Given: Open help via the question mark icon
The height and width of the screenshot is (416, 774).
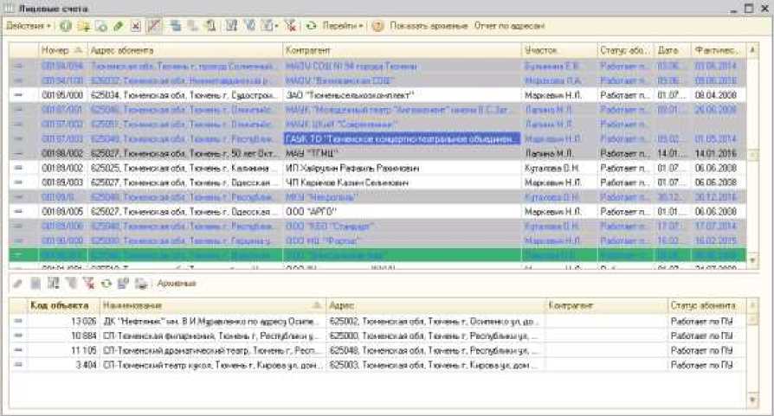Looking at the screenshot, I should click(377, 26).
